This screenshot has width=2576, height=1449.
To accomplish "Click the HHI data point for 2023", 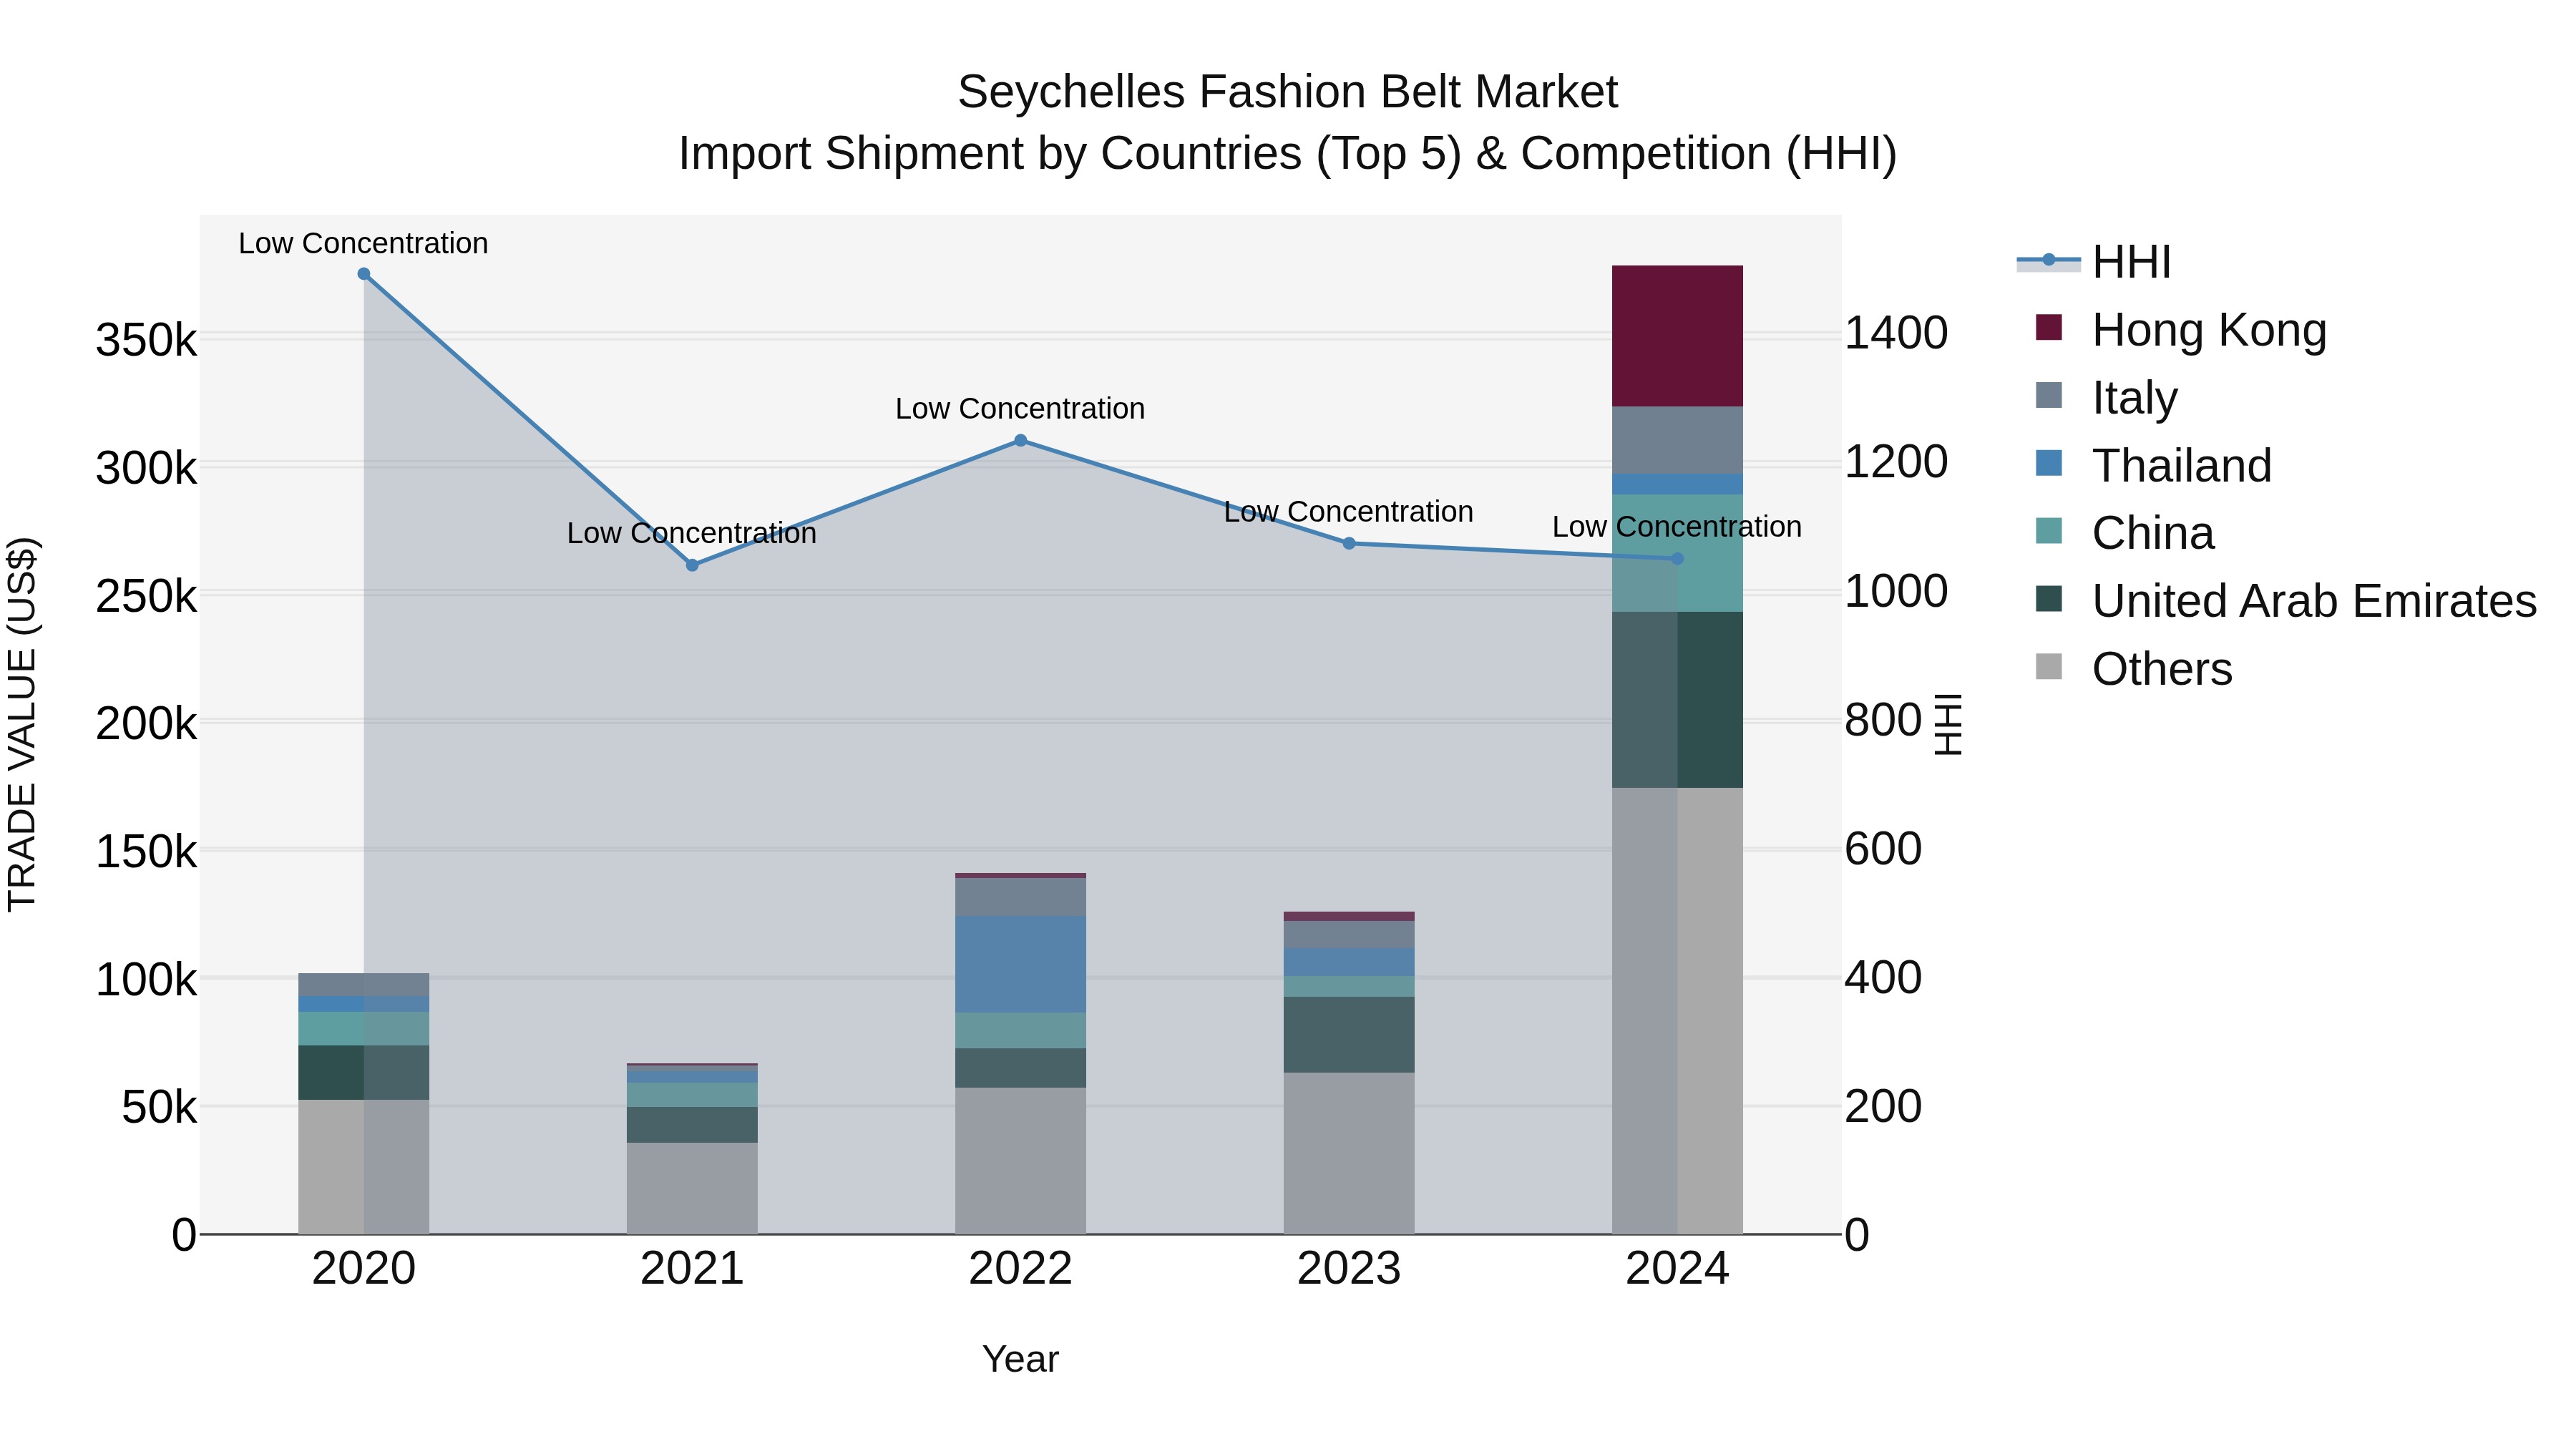I will 1349,543.
